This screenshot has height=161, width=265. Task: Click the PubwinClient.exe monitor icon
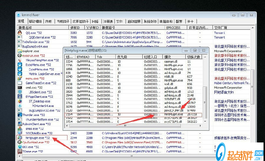point(20,124)
